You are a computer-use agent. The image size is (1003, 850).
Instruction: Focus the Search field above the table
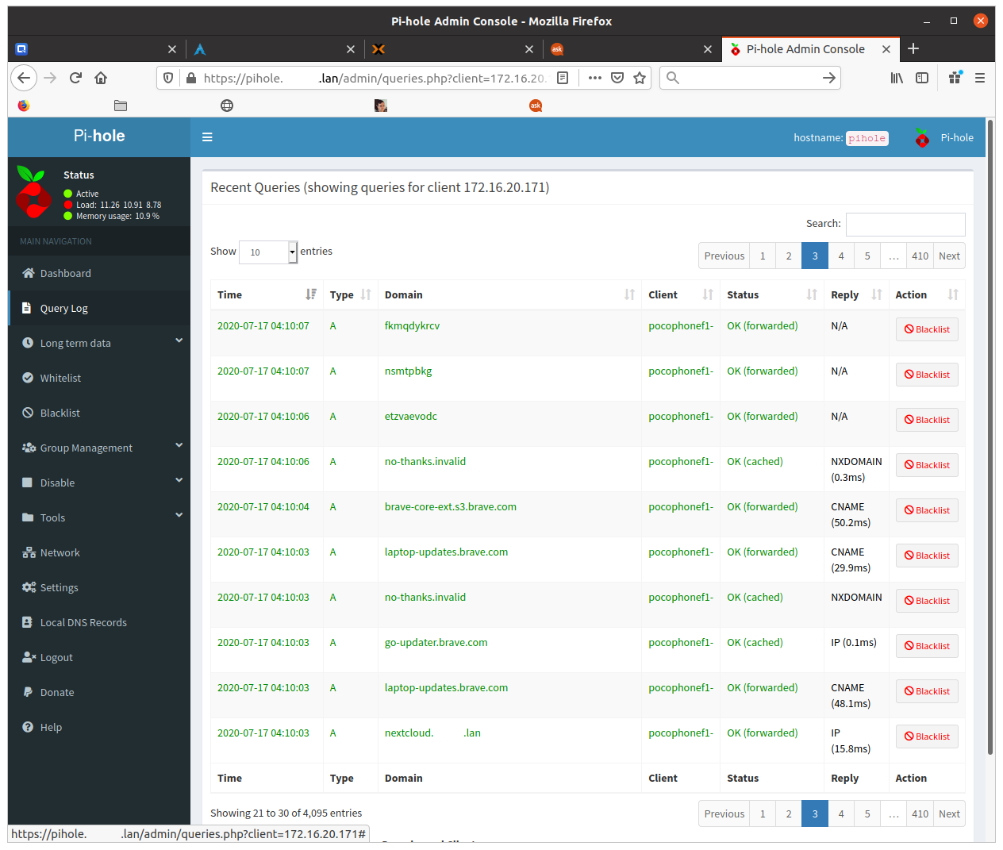(x=905, y=225)
